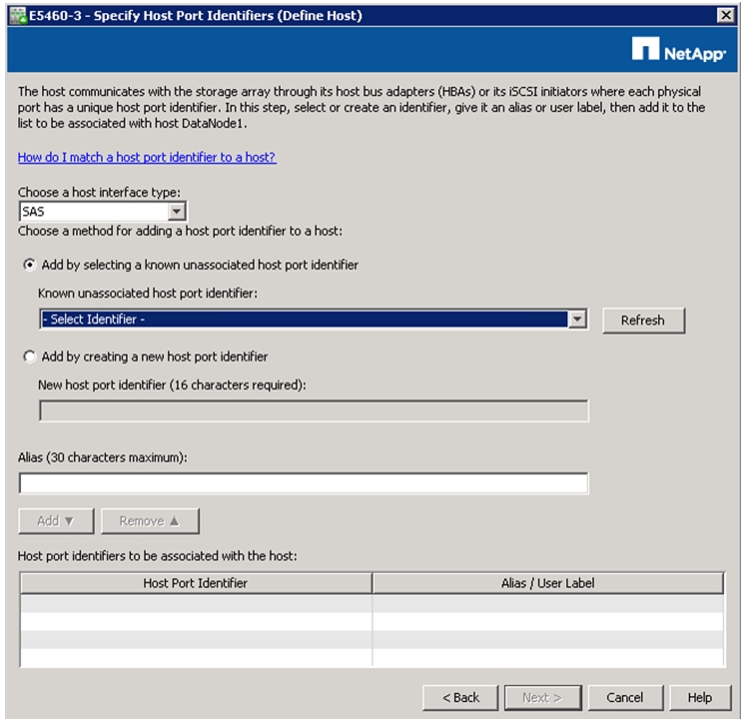
Task: Click the Add button with down arrow
Action: pyautogui.click(x=56, y=521)
